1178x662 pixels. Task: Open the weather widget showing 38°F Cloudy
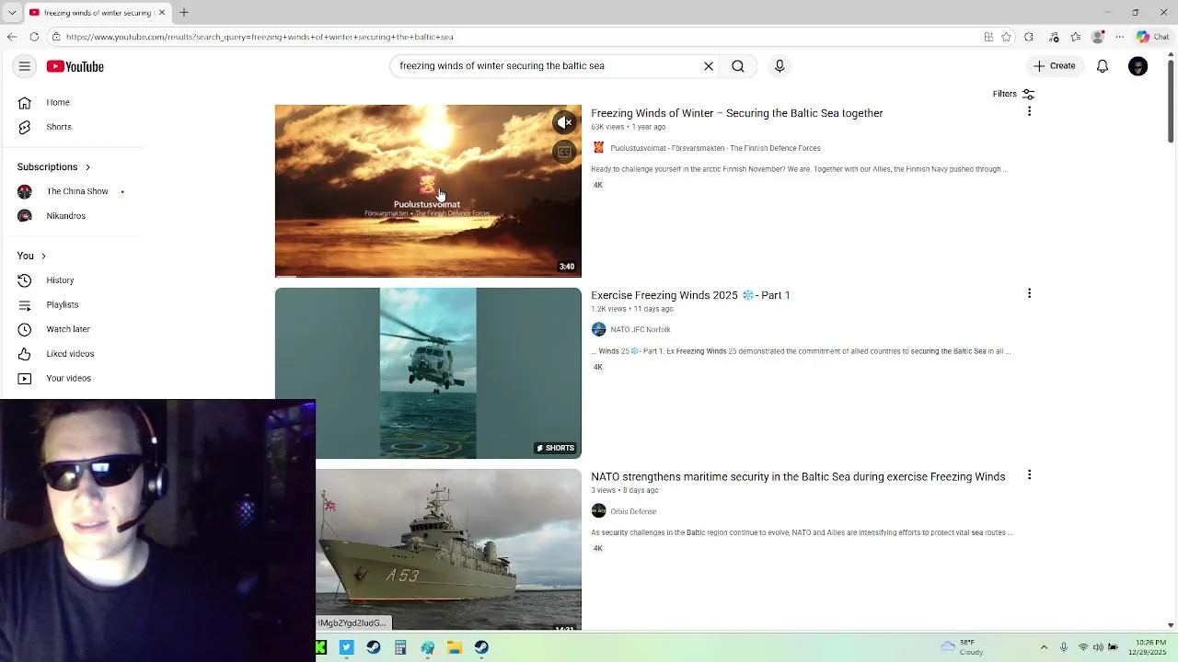pos(963,647)
